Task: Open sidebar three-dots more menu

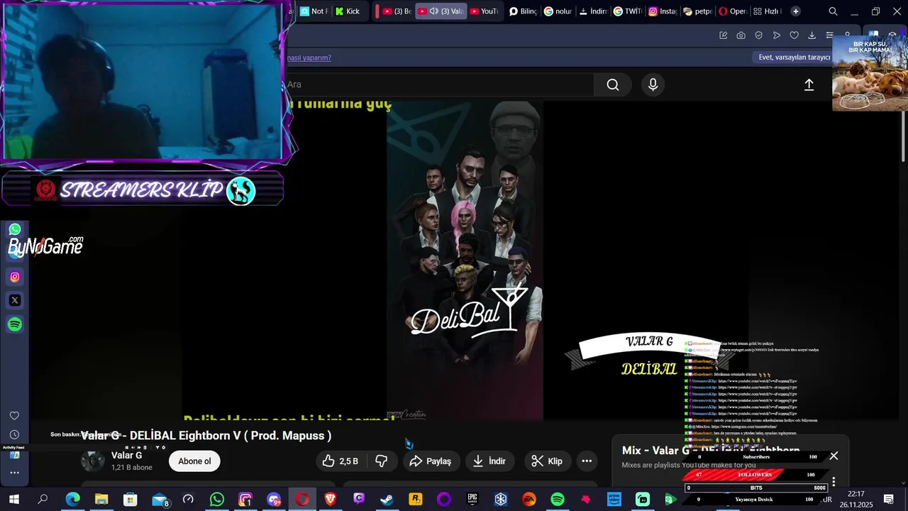Action: pos(14,473)
